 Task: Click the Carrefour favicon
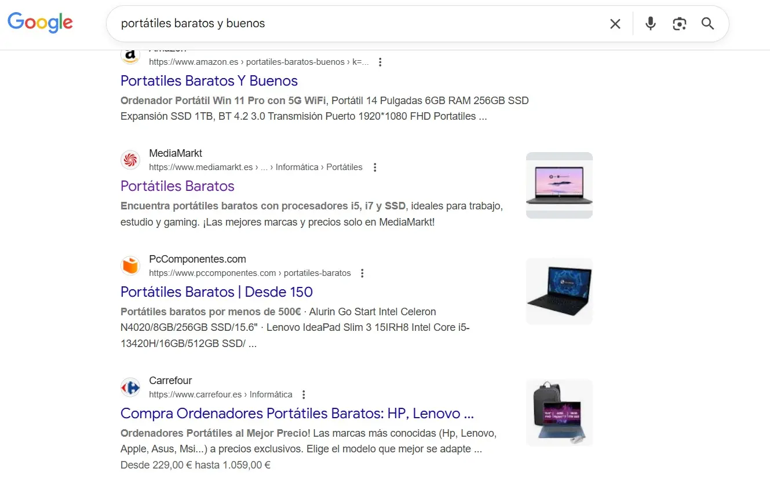pyautogui.click(x=130, y=387)
